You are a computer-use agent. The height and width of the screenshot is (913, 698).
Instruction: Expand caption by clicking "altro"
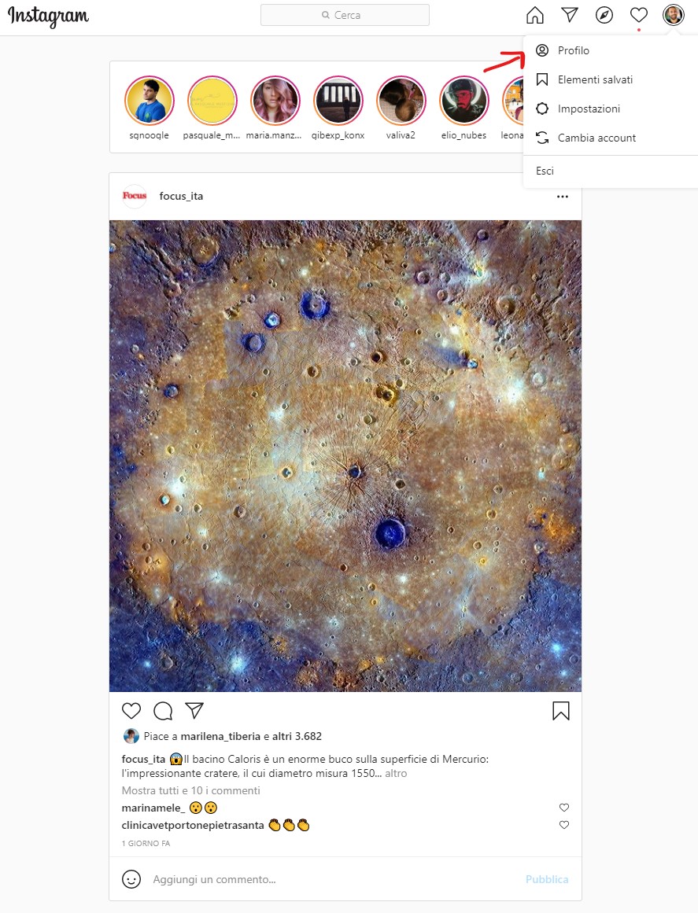tap(396, 773)
